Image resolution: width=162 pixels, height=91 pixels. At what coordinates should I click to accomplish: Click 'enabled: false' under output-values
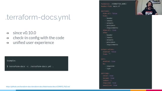tap(110, 52)
